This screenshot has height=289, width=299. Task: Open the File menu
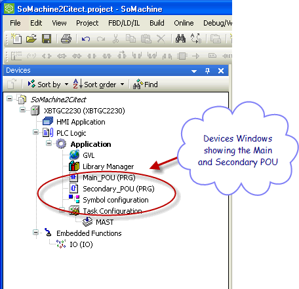pyautogui.click(x=15, y=23)
